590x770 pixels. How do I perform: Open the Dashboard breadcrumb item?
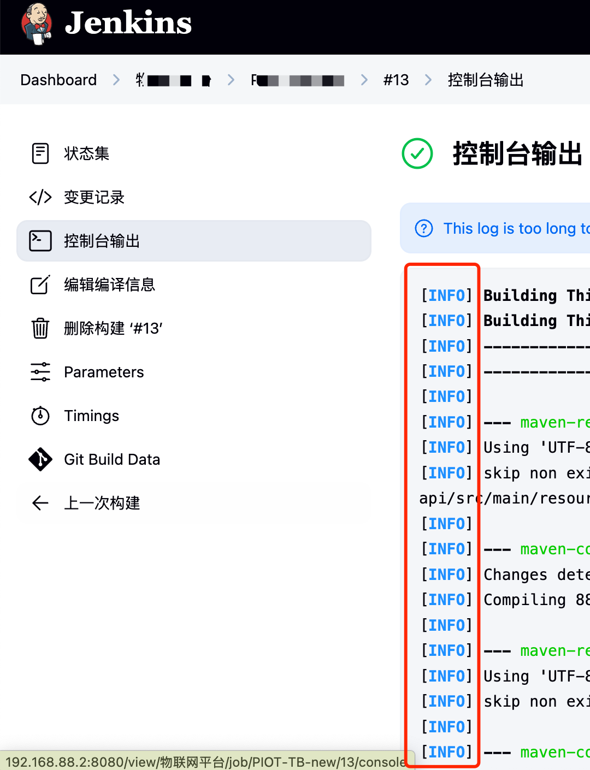(58, 80)
